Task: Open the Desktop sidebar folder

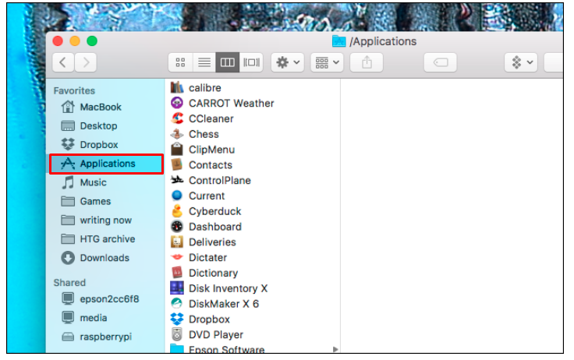Action: point(98,125)
